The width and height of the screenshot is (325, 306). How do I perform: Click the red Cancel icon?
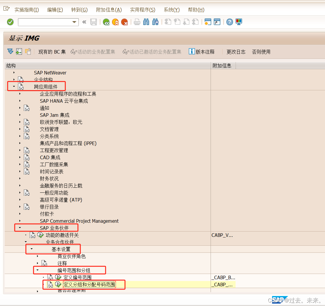pos(124,22)
